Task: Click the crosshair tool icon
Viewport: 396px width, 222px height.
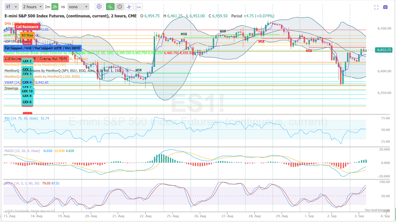Action: (129, 7)
